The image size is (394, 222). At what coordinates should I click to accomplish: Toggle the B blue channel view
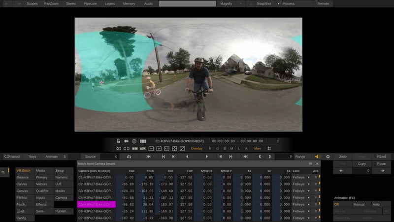tap(225, 149)
